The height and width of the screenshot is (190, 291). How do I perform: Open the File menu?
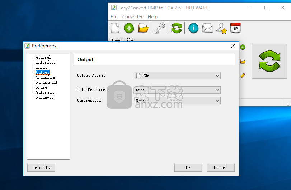pyautogui.click(x=114, y=17)
